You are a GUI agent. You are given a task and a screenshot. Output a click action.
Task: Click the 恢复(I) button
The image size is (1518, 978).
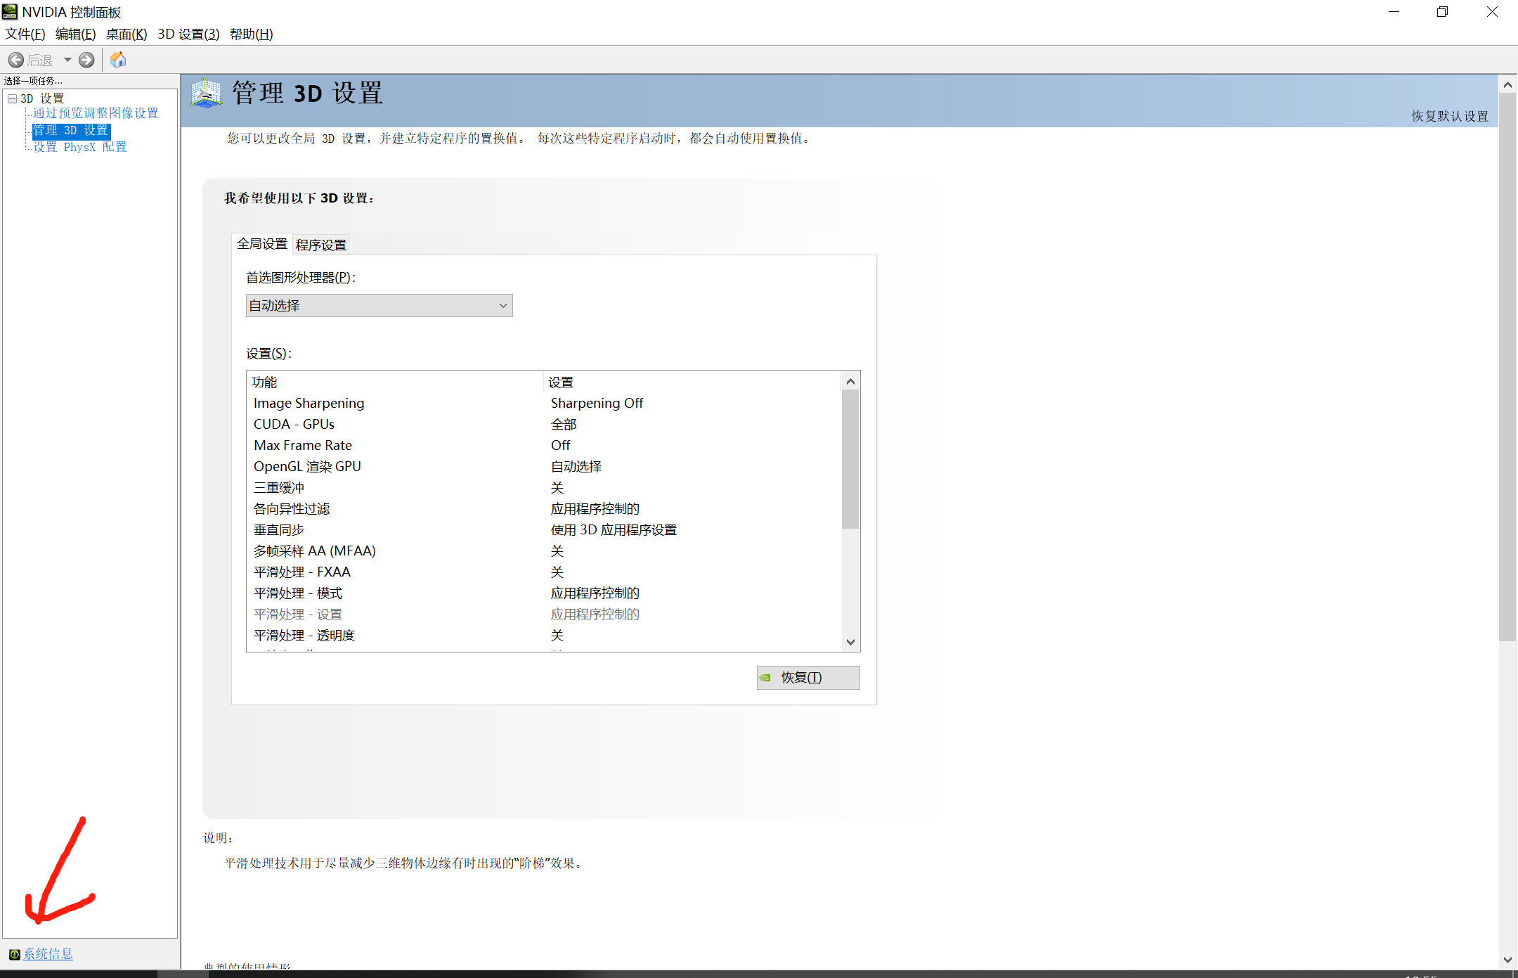point(808,677)
